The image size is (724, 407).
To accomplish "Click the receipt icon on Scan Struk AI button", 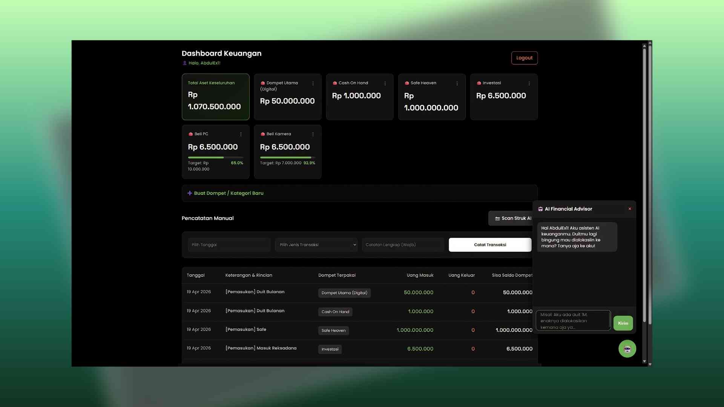I will coord(497,218).
